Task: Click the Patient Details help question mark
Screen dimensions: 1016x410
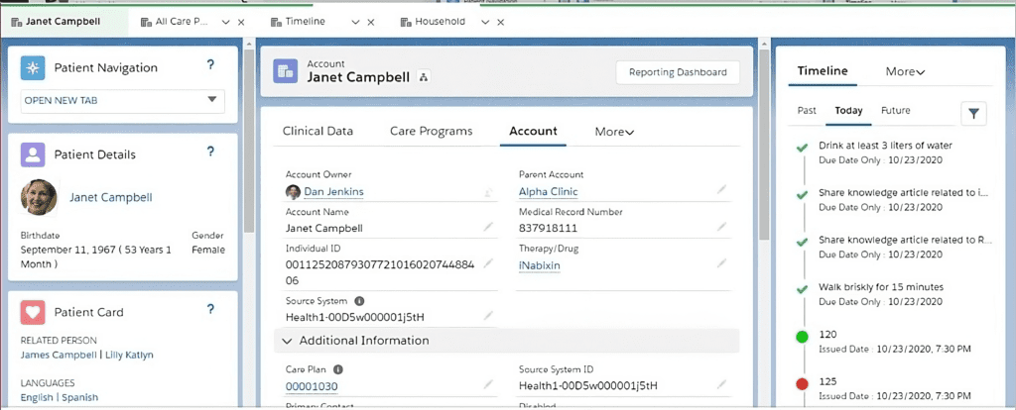Action: [210, 153]
